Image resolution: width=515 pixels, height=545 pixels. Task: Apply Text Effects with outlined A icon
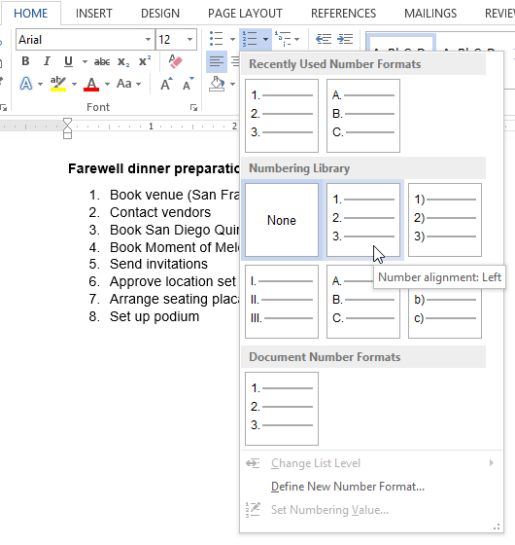click(x=26, y=84)
